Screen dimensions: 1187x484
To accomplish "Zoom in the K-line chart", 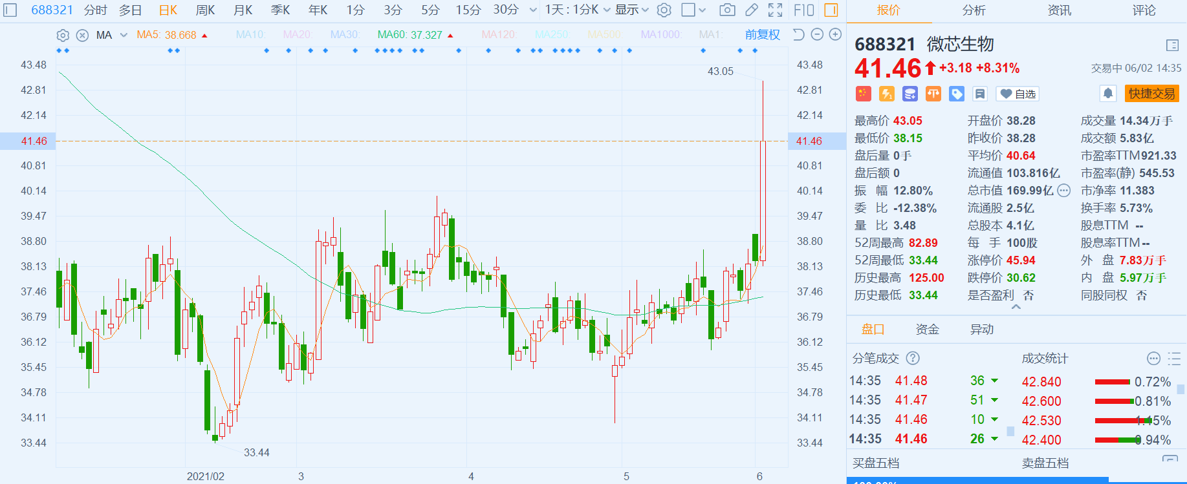I will (x=835, y=34).
